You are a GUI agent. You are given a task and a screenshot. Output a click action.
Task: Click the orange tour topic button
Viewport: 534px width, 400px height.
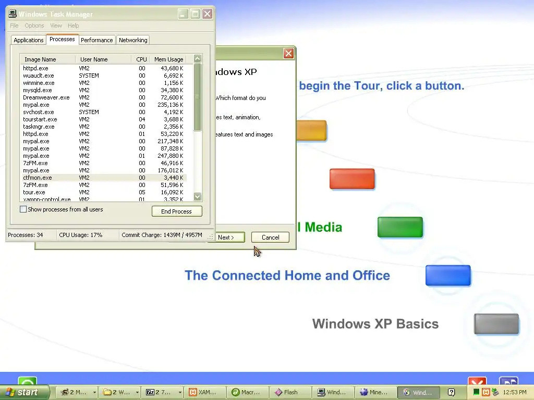[x=311, y=130]
